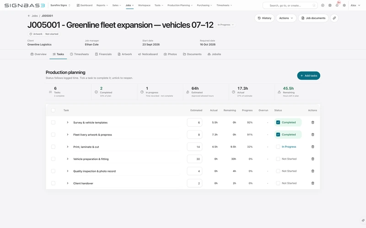The image size is (366, 228).
Task: Switch to the Noticeboard tab
Action: tap(148, 54)
